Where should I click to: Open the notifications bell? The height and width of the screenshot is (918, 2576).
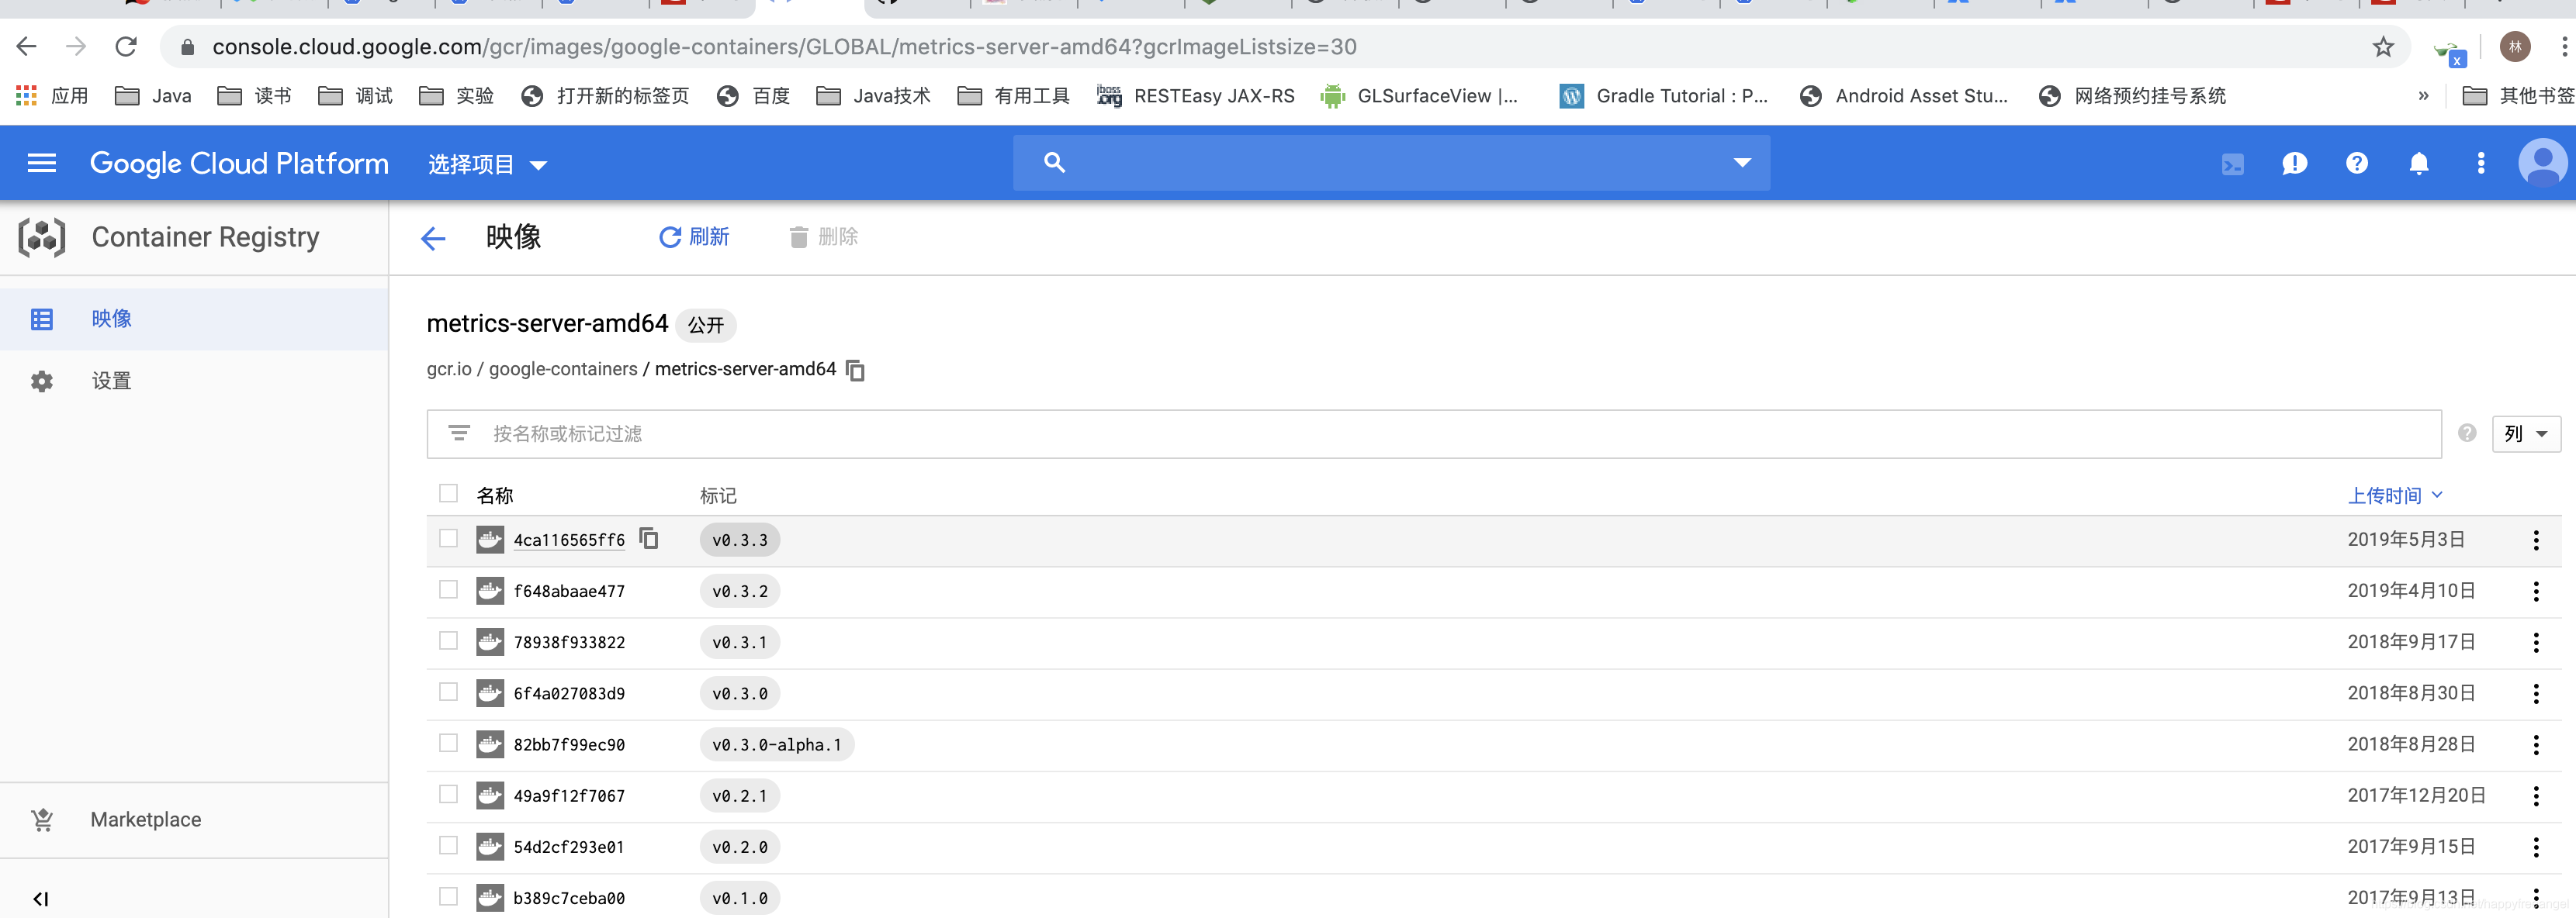pos(2419,163)
